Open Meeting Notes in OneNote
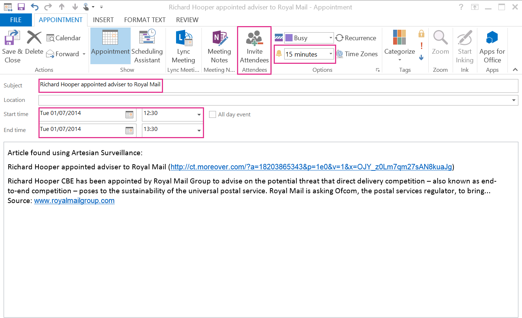The height and width of the screenshot is (318, 522). click(x=219, y=46)
